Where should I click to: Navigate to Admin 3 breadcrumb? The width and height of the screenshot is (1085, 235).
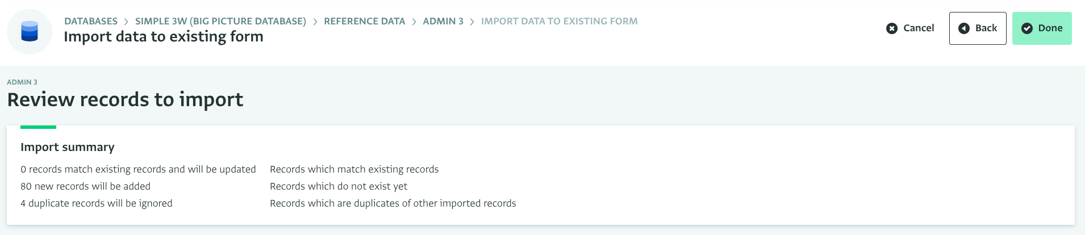tap(443, 21)
